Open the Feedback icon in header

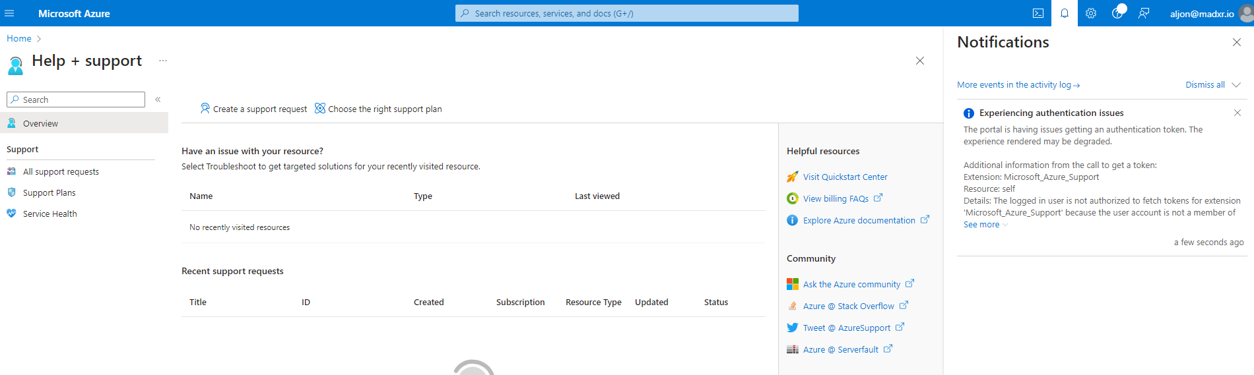1144,13
